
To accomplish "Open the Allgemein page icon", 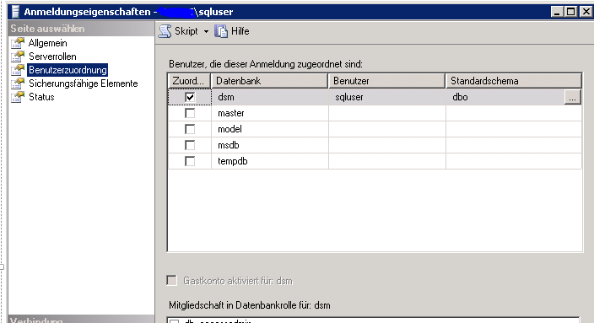I will tap(18, 43).
